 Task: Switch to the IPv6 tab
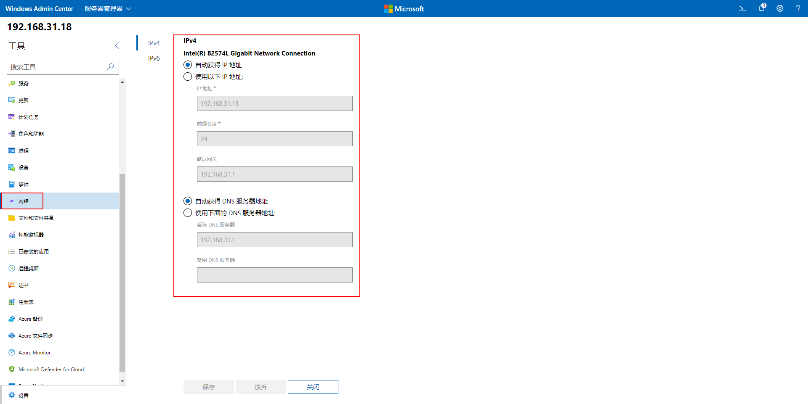tap(154, 58)
